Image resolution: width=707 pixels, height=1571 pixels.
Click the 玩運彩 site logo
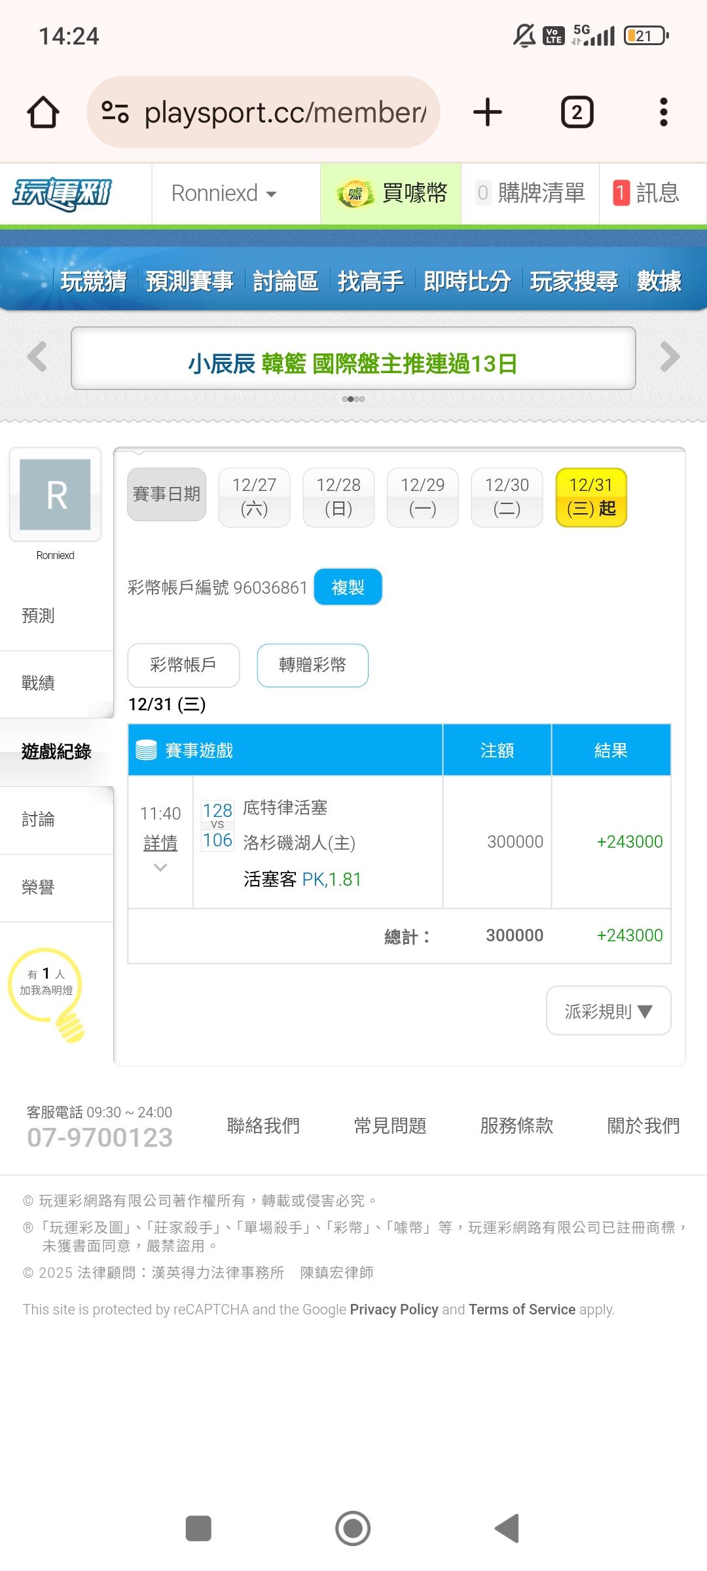coord(63,194)
